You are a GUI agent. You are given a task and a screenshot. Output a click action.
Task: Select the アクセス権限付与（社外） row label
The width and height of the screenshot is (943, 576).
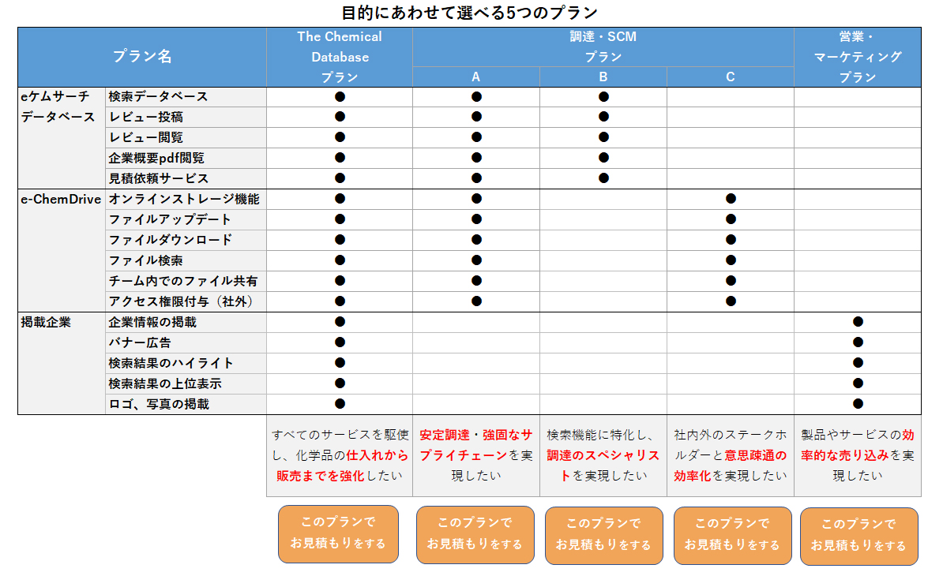tap(181, 301)
